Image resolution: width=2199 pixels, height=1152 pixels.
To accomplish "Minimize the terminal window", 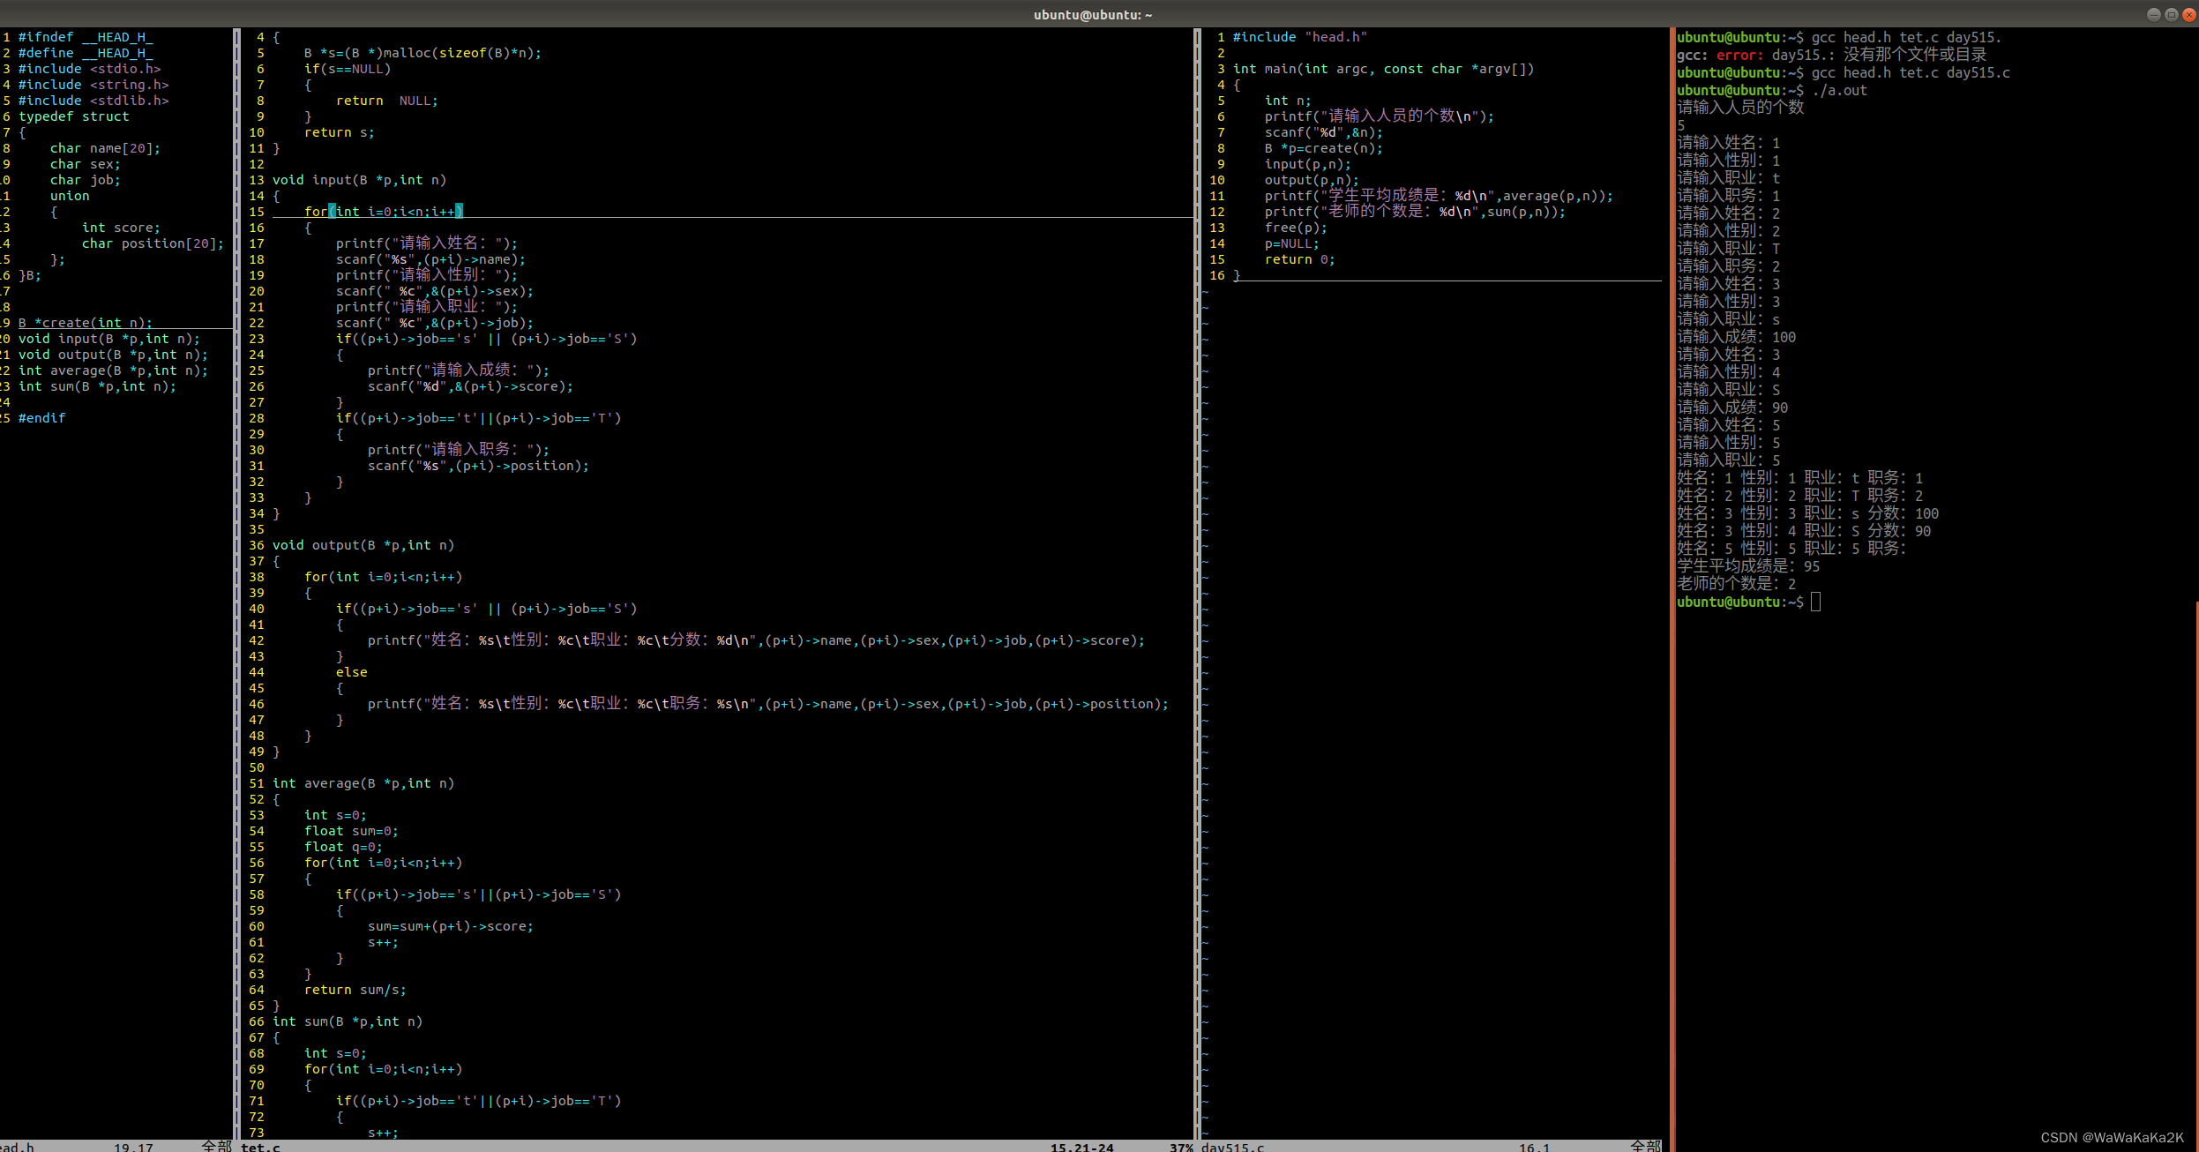I will [x=2154, y=14].
